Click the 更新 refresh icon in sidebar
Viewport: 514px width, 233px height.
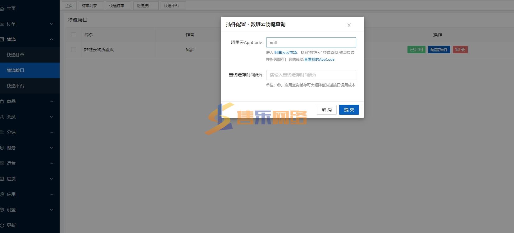tap(2, 225)
